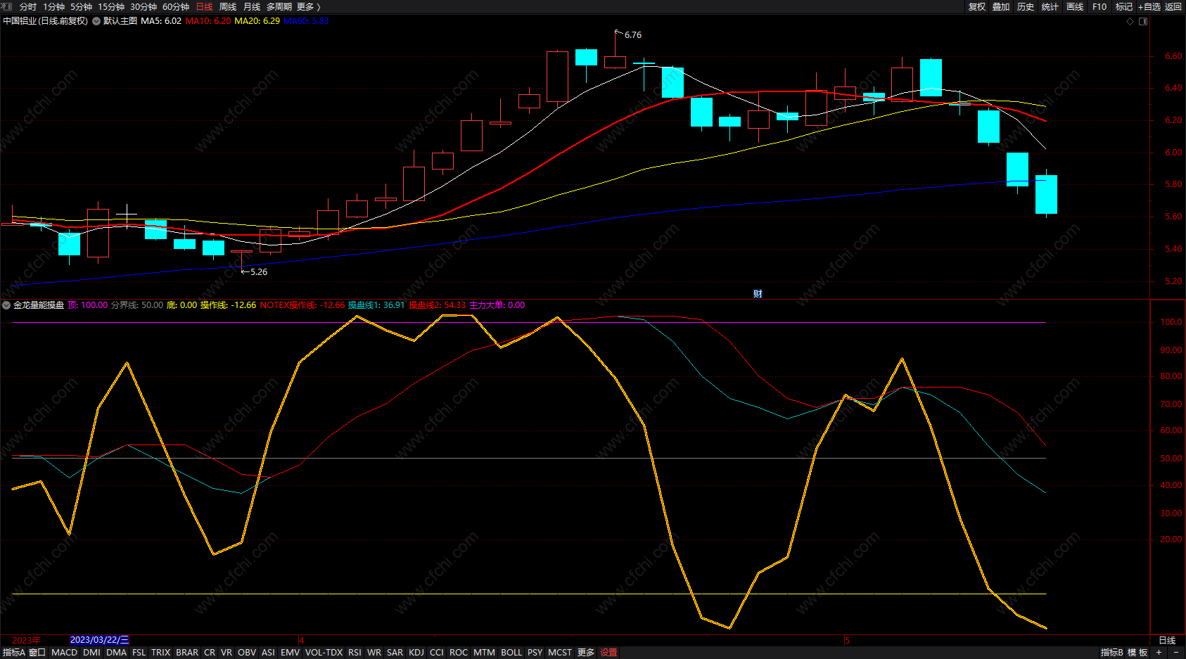Click 返回 to go back
This screenshot has width=1186, height=659.
click(1173, 7)
